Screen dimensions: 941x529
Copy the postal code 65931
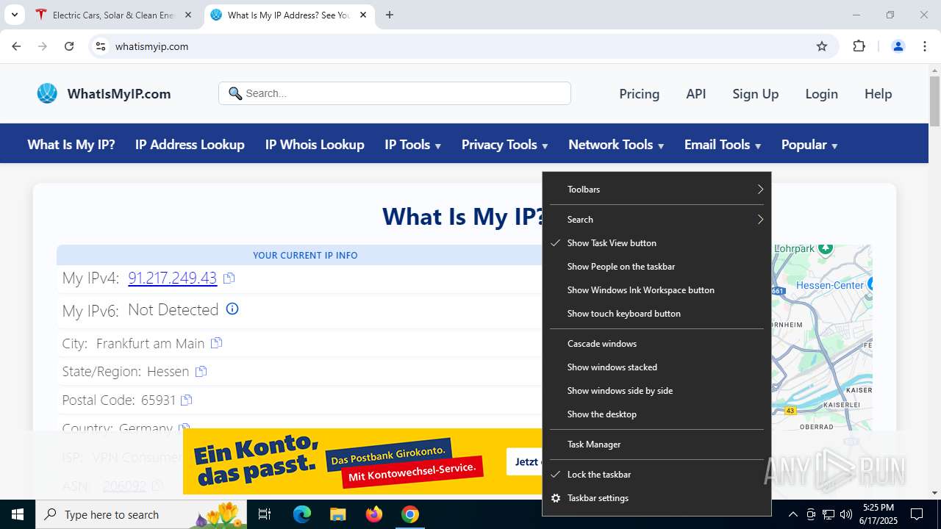[186, 400]
